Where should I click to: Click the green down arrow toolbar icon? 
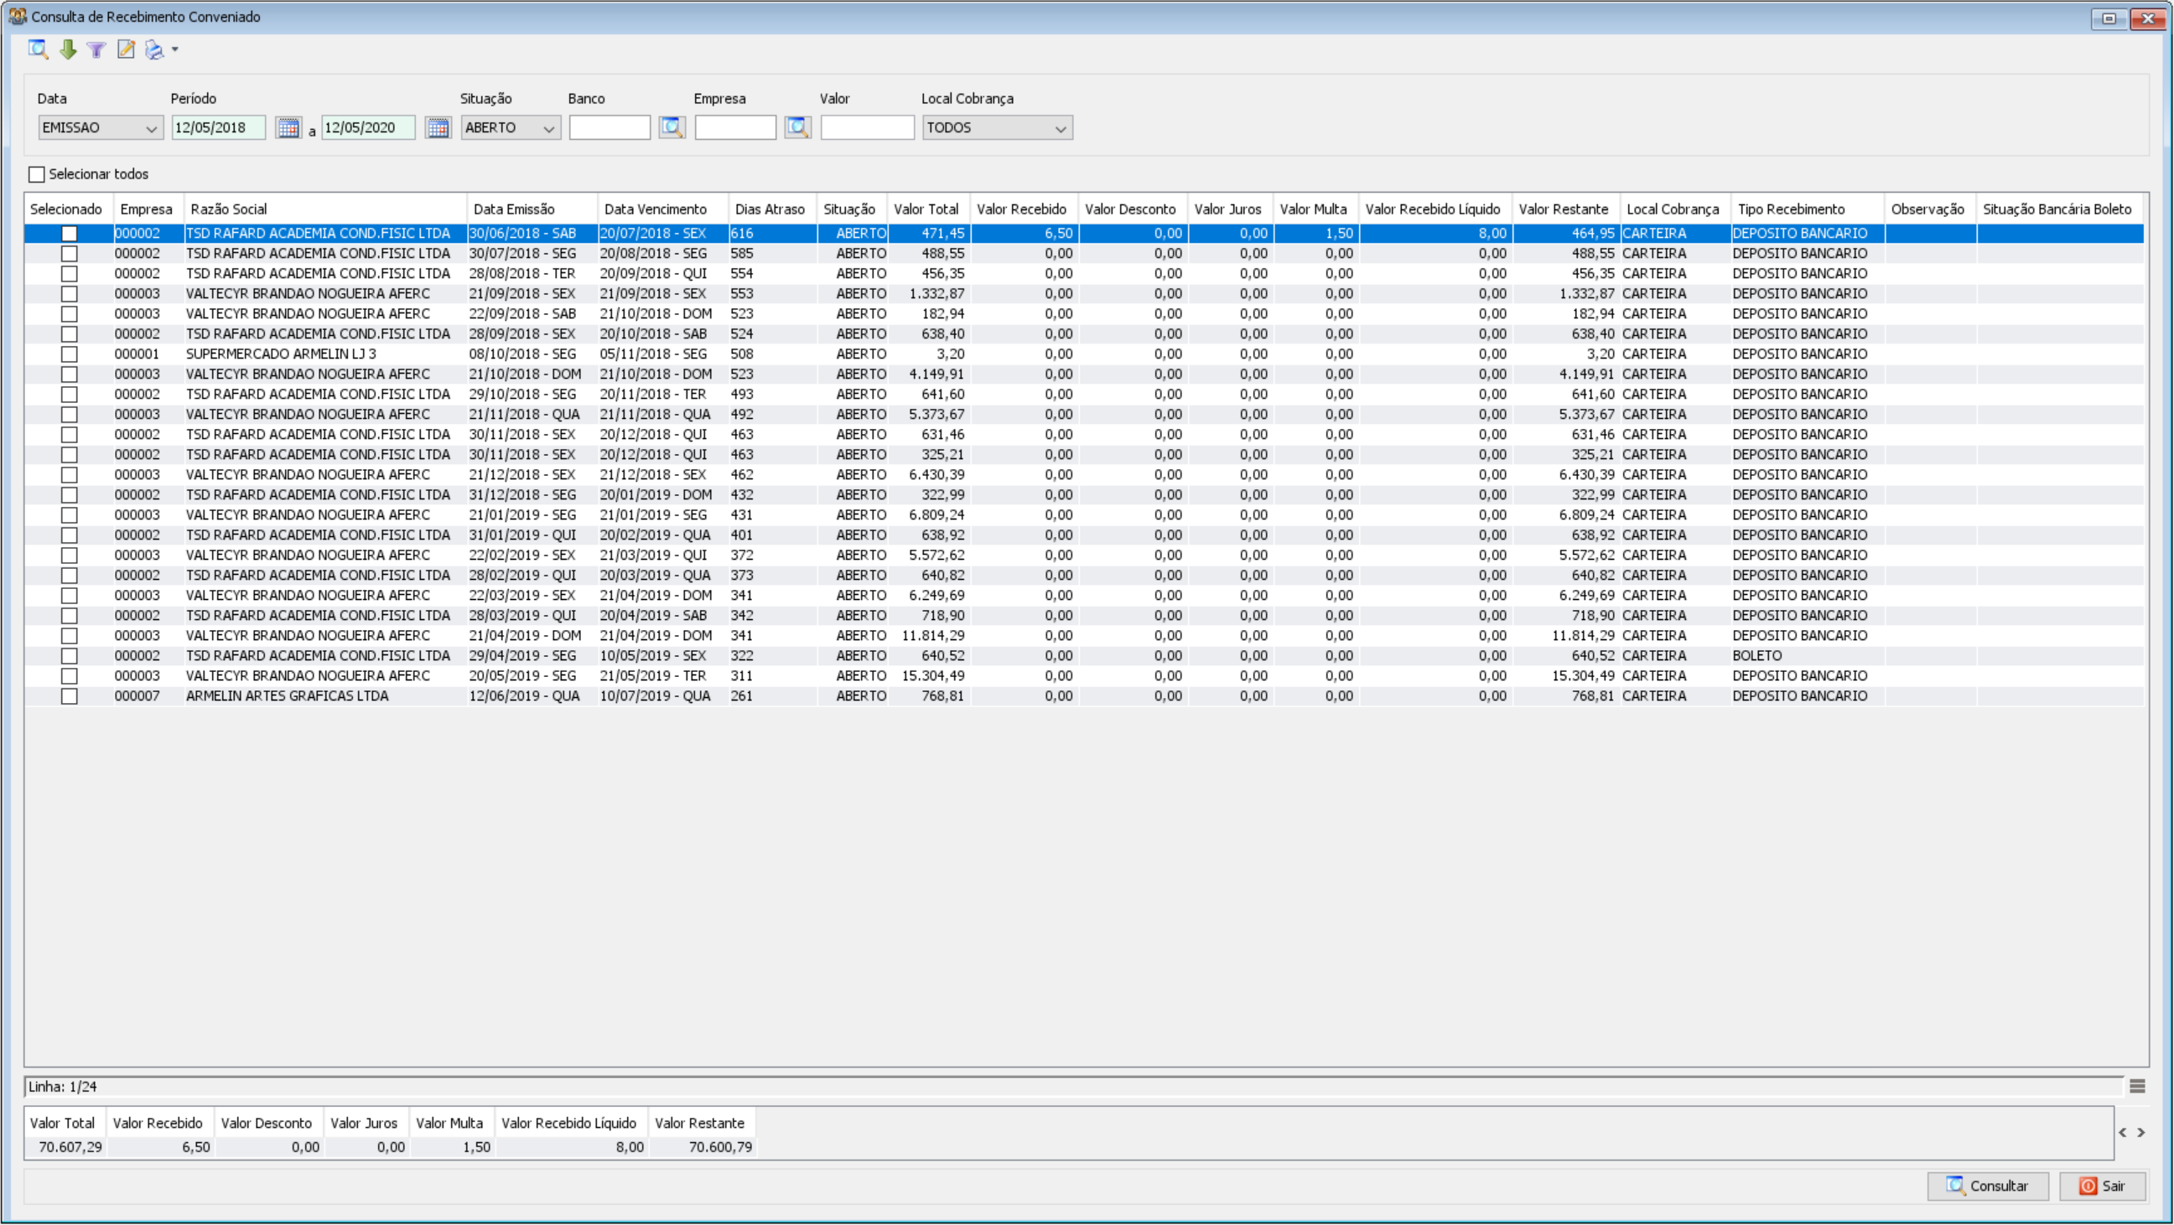(x=69, y=49)
